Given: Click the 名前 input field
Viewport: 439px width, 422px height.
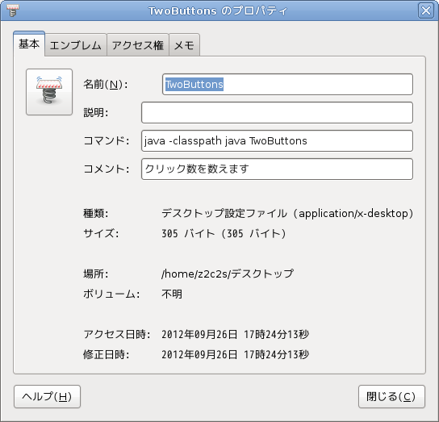Looking at the screenshot, I should 287,84.
